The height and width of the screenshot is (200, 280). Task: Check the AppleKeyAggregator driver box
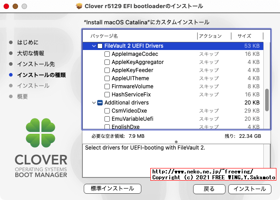pyautogui.click(x=107, y=62)
